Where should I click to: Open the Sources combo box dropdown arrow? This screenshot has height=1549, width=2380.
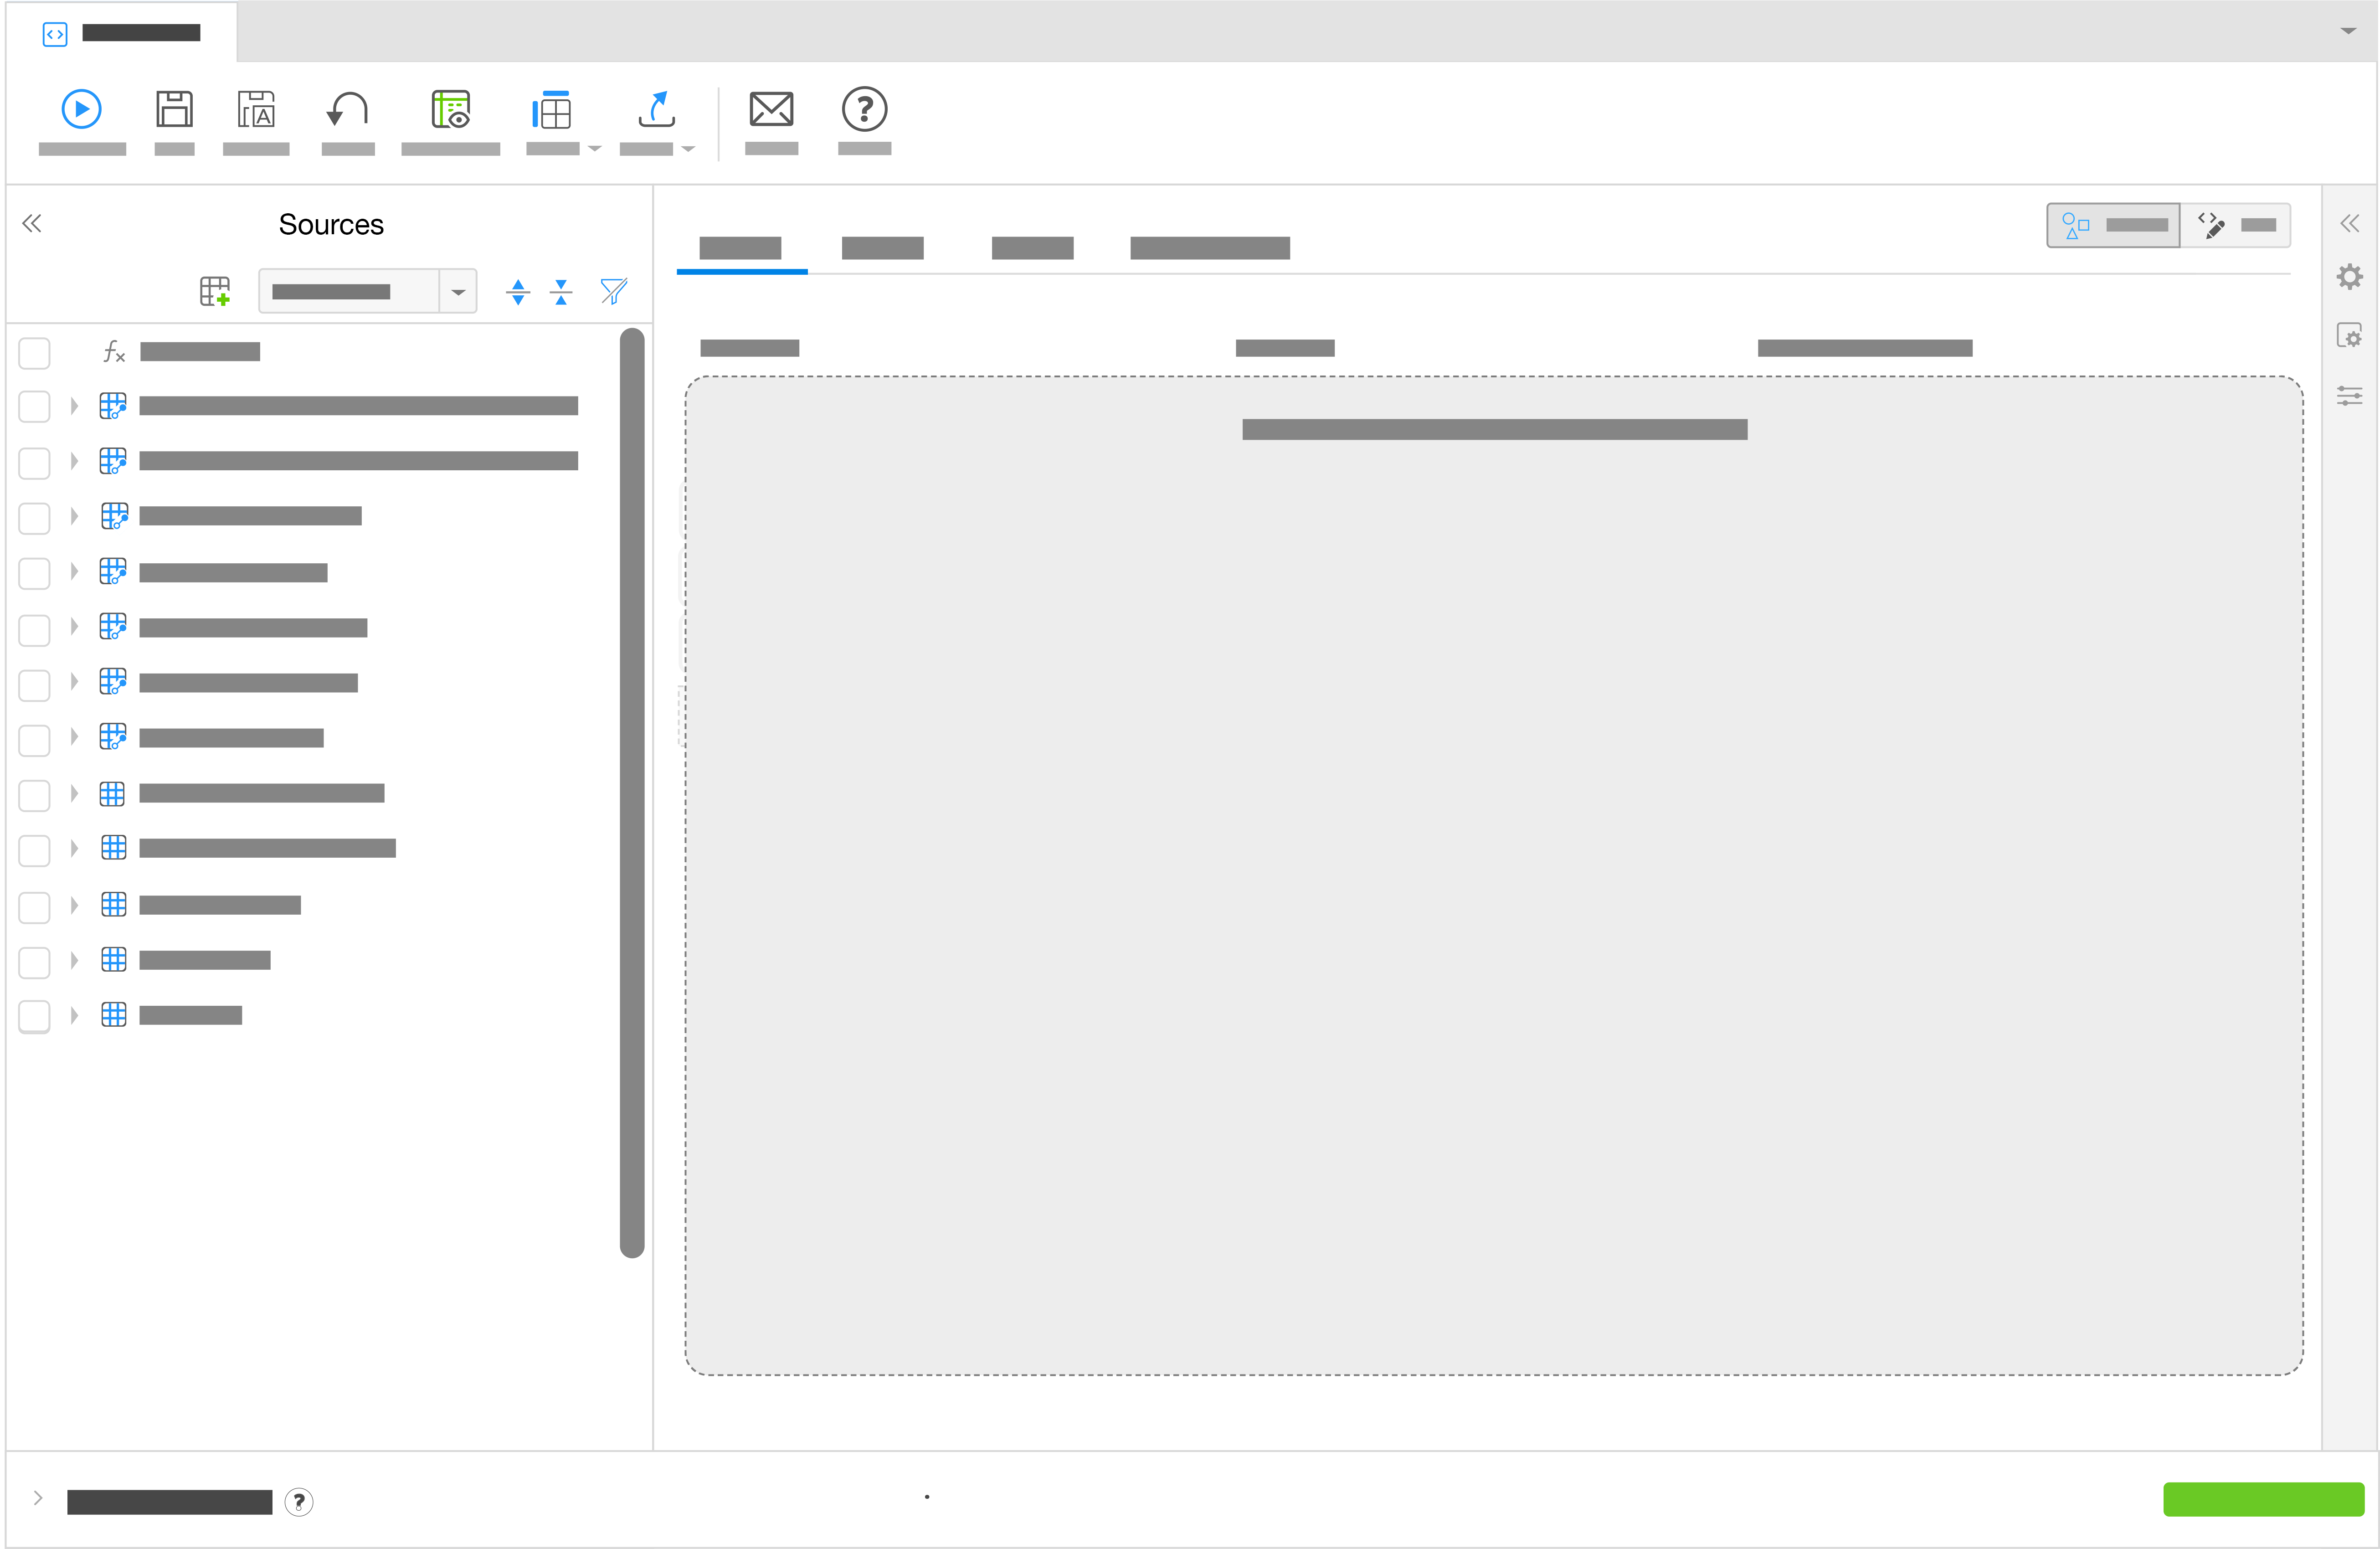click(x=458, y=292)
